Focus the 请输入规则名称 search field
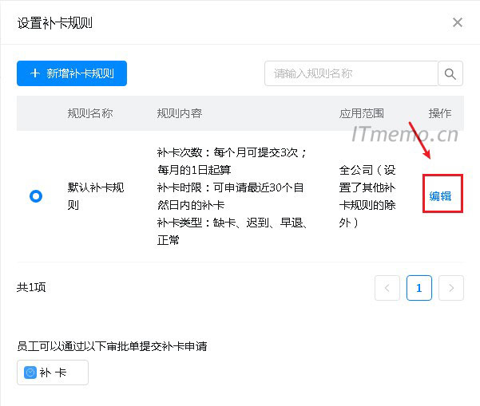 [x=351, y=73]
